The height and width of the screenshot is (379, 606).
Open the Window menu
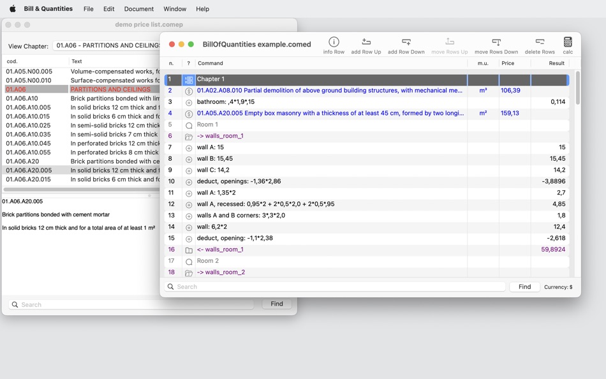[x=175, y=8]
